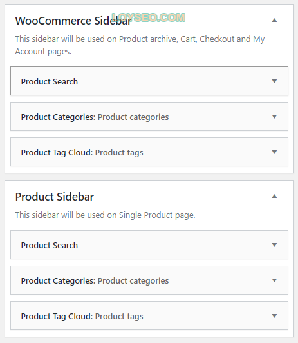Expand Product Categories arrow in WooCommerce Sidebar
Image resolution: width=298 pixels, height=343 pixels.
tap(274, 117)
